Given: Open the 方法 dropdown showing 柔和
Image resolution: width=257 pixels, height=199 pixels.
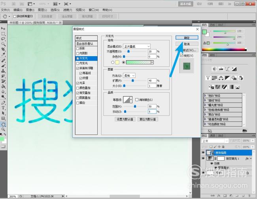Looking at the screenshot, I should (129, 76).
